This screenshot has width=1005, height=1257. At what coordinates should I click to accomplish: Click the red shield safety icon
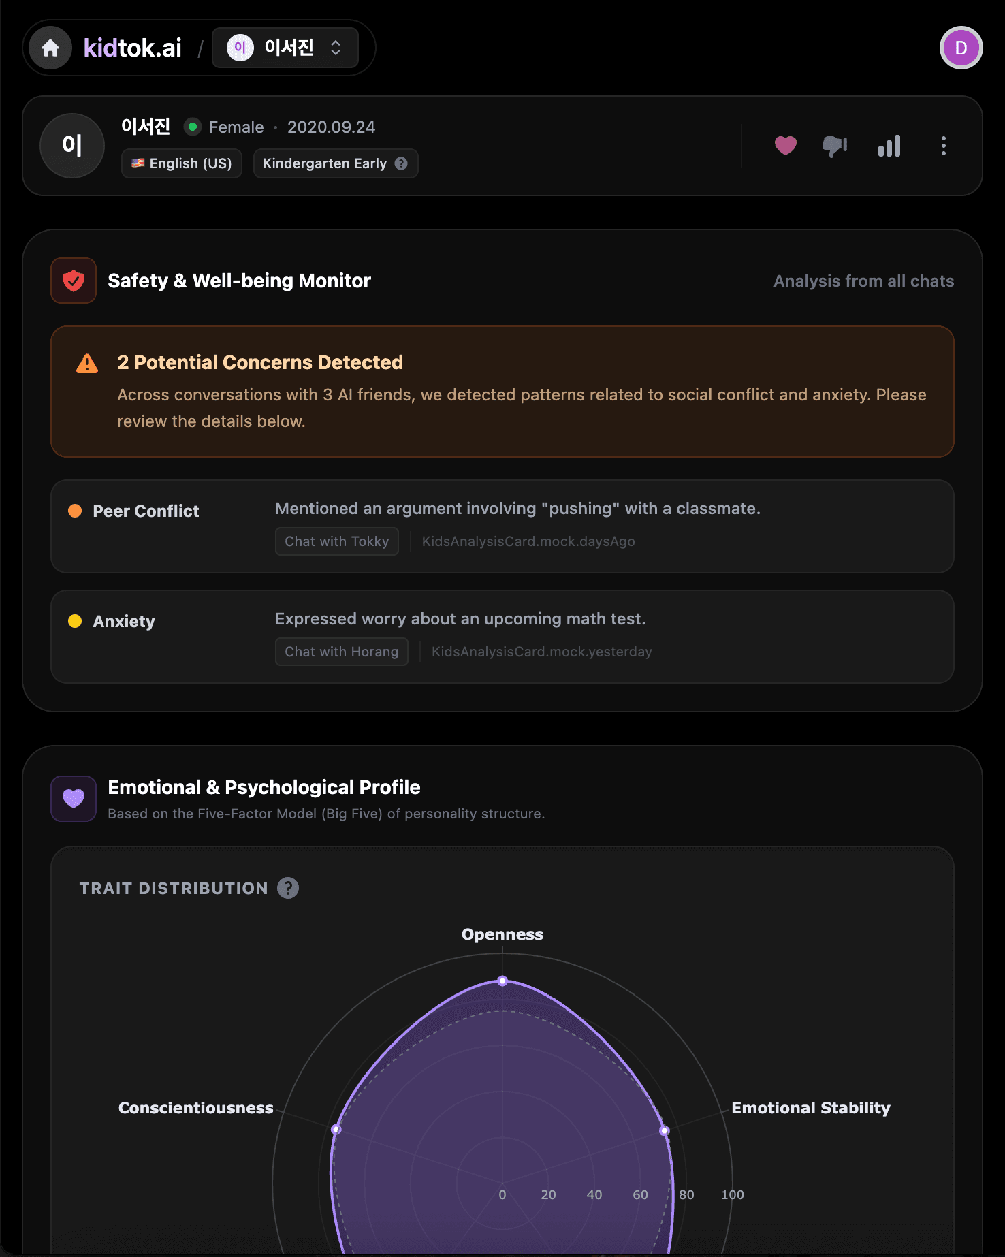[x=74, y=281]
